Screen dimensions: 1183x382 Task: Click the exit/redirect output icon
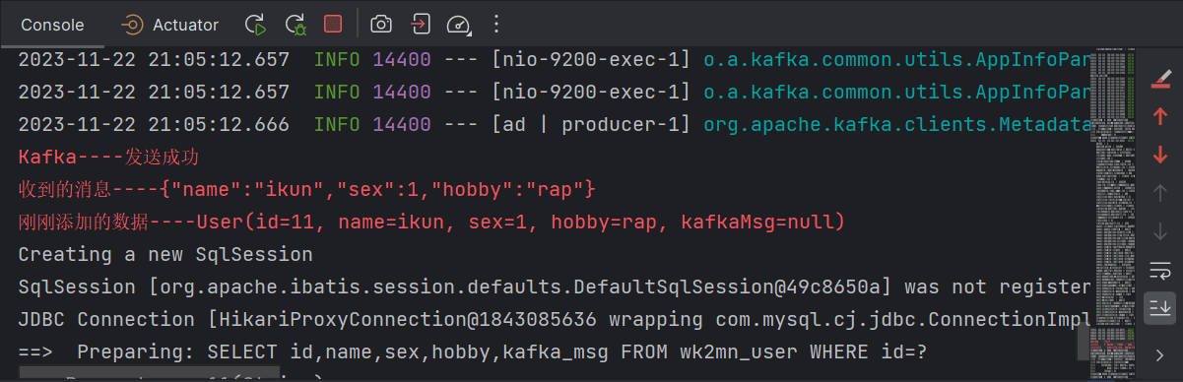pos(420,24)
